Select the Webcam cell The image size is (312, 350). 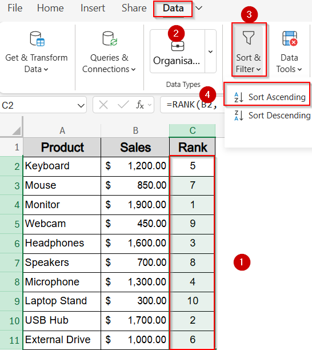(62, 224)
